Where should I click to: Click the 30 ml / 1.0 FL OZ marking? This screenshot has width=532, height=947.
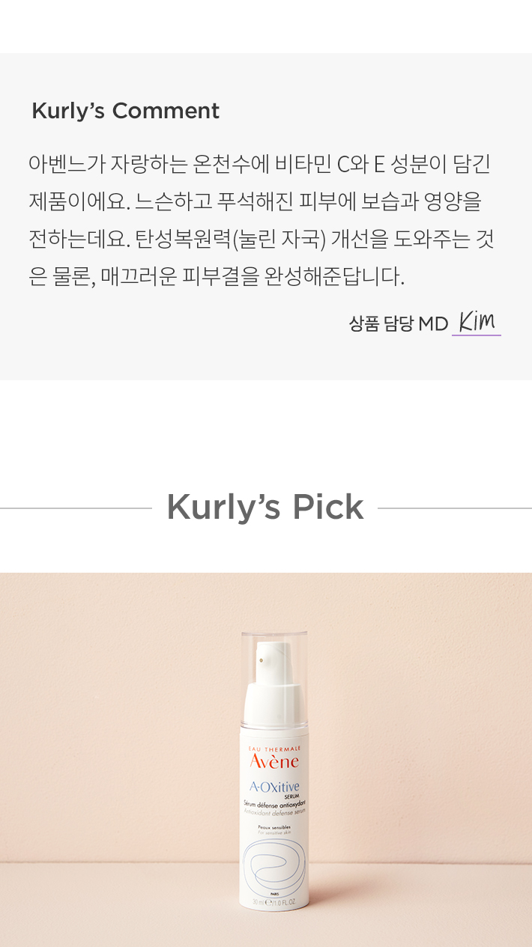[274, 903]
